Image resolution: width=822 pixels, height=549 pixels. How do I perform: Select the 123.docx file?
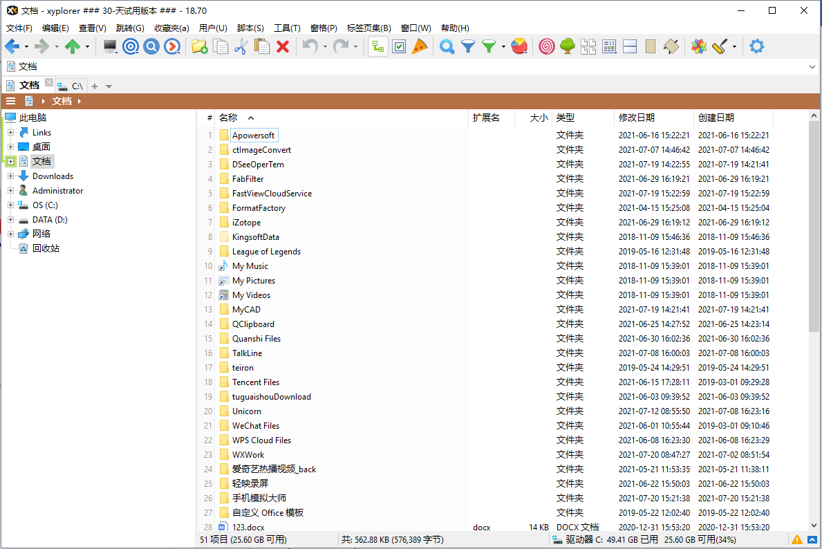[248, 527]
